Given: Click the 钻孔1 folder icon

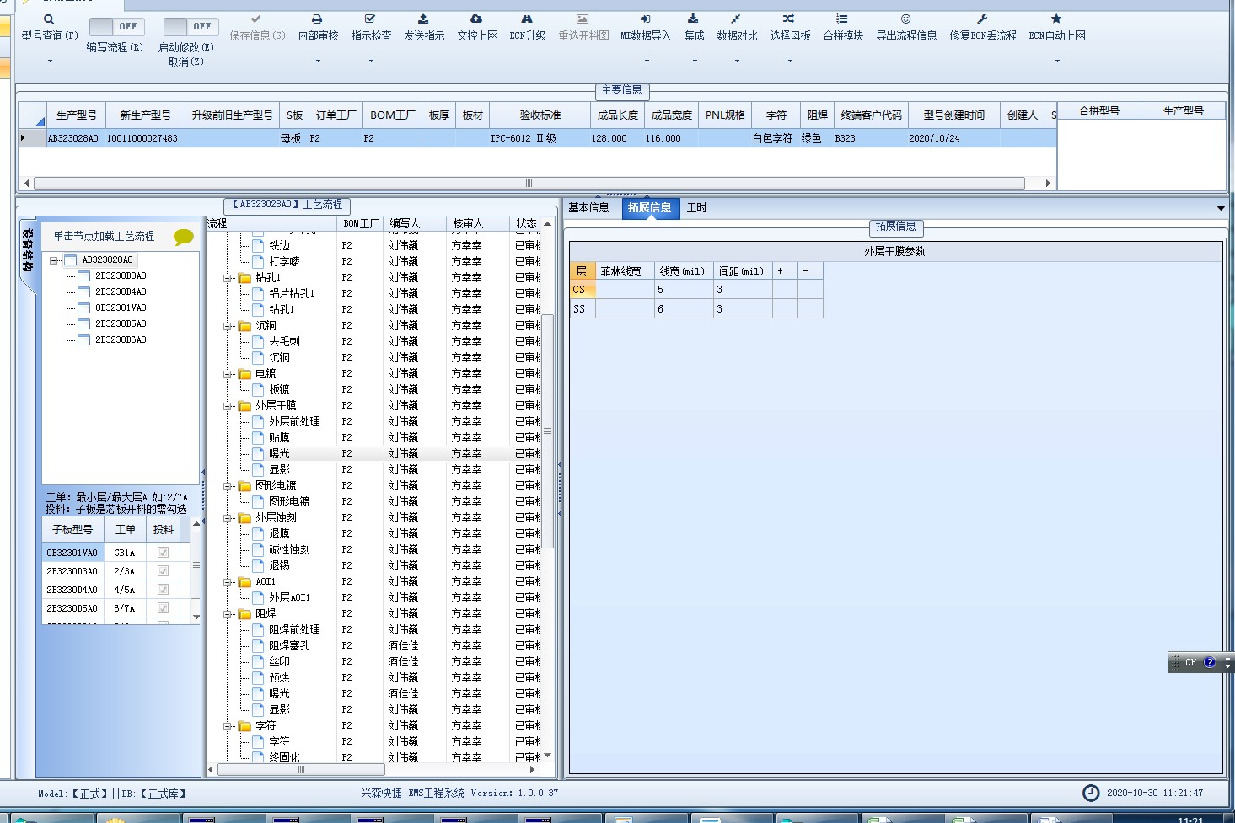Looking at the screenshot, I should click(x=244, y=277).
